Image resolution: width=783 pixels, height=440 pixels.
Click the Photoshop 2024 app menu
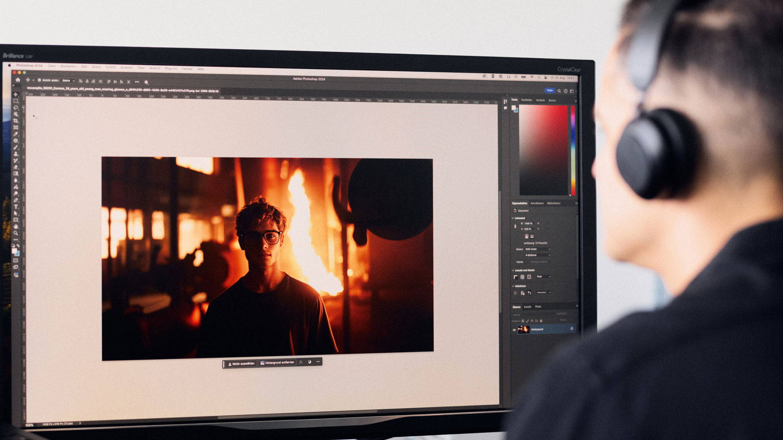point(29,65)
